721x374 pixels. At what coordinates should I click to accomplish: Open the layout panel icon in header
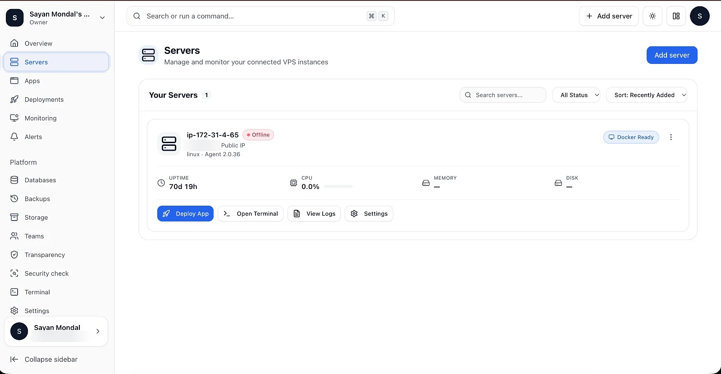676,16
